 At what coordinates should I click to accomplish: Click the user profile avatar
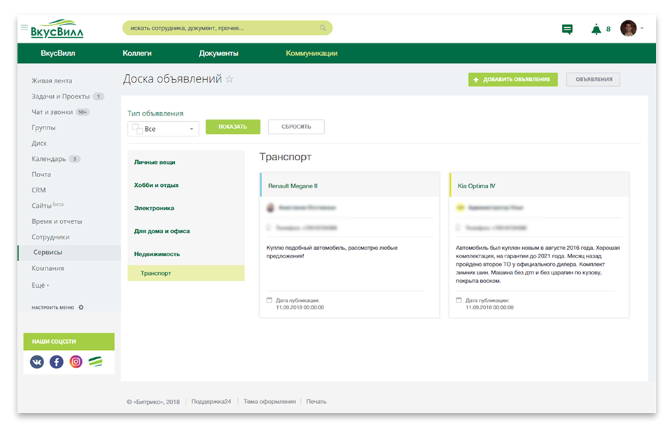[x=629, y=29]
